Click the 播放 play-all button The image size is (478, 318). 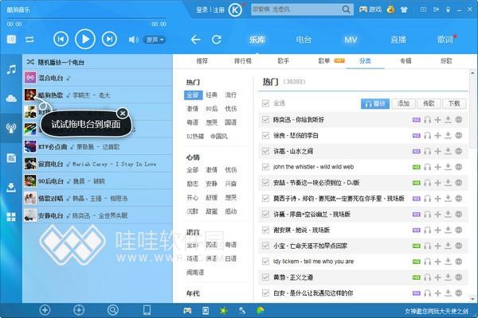(375, 104)
